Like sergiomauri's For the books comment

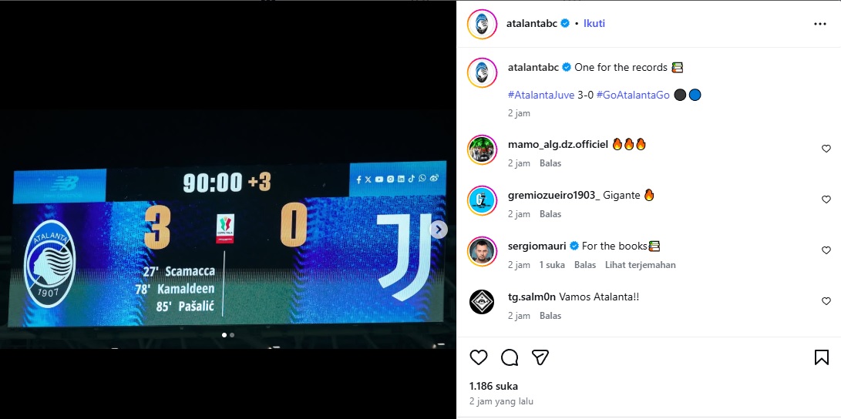click(x=826, y=250)
